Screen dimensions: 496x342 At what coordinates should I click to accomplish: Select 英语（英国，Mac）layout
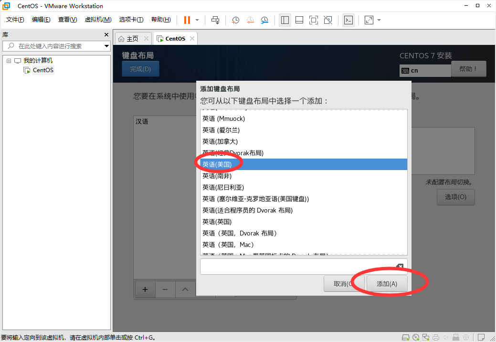(304, 245)
